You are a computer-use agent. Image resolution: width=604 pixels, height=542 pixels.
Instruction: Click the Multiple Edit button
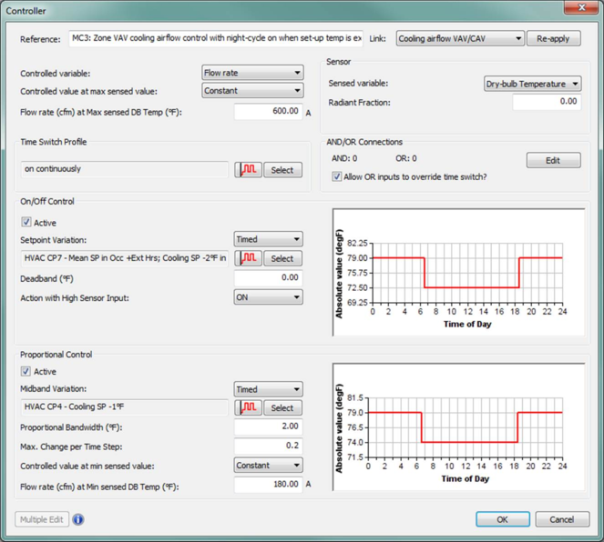click(x=42, y=519)
